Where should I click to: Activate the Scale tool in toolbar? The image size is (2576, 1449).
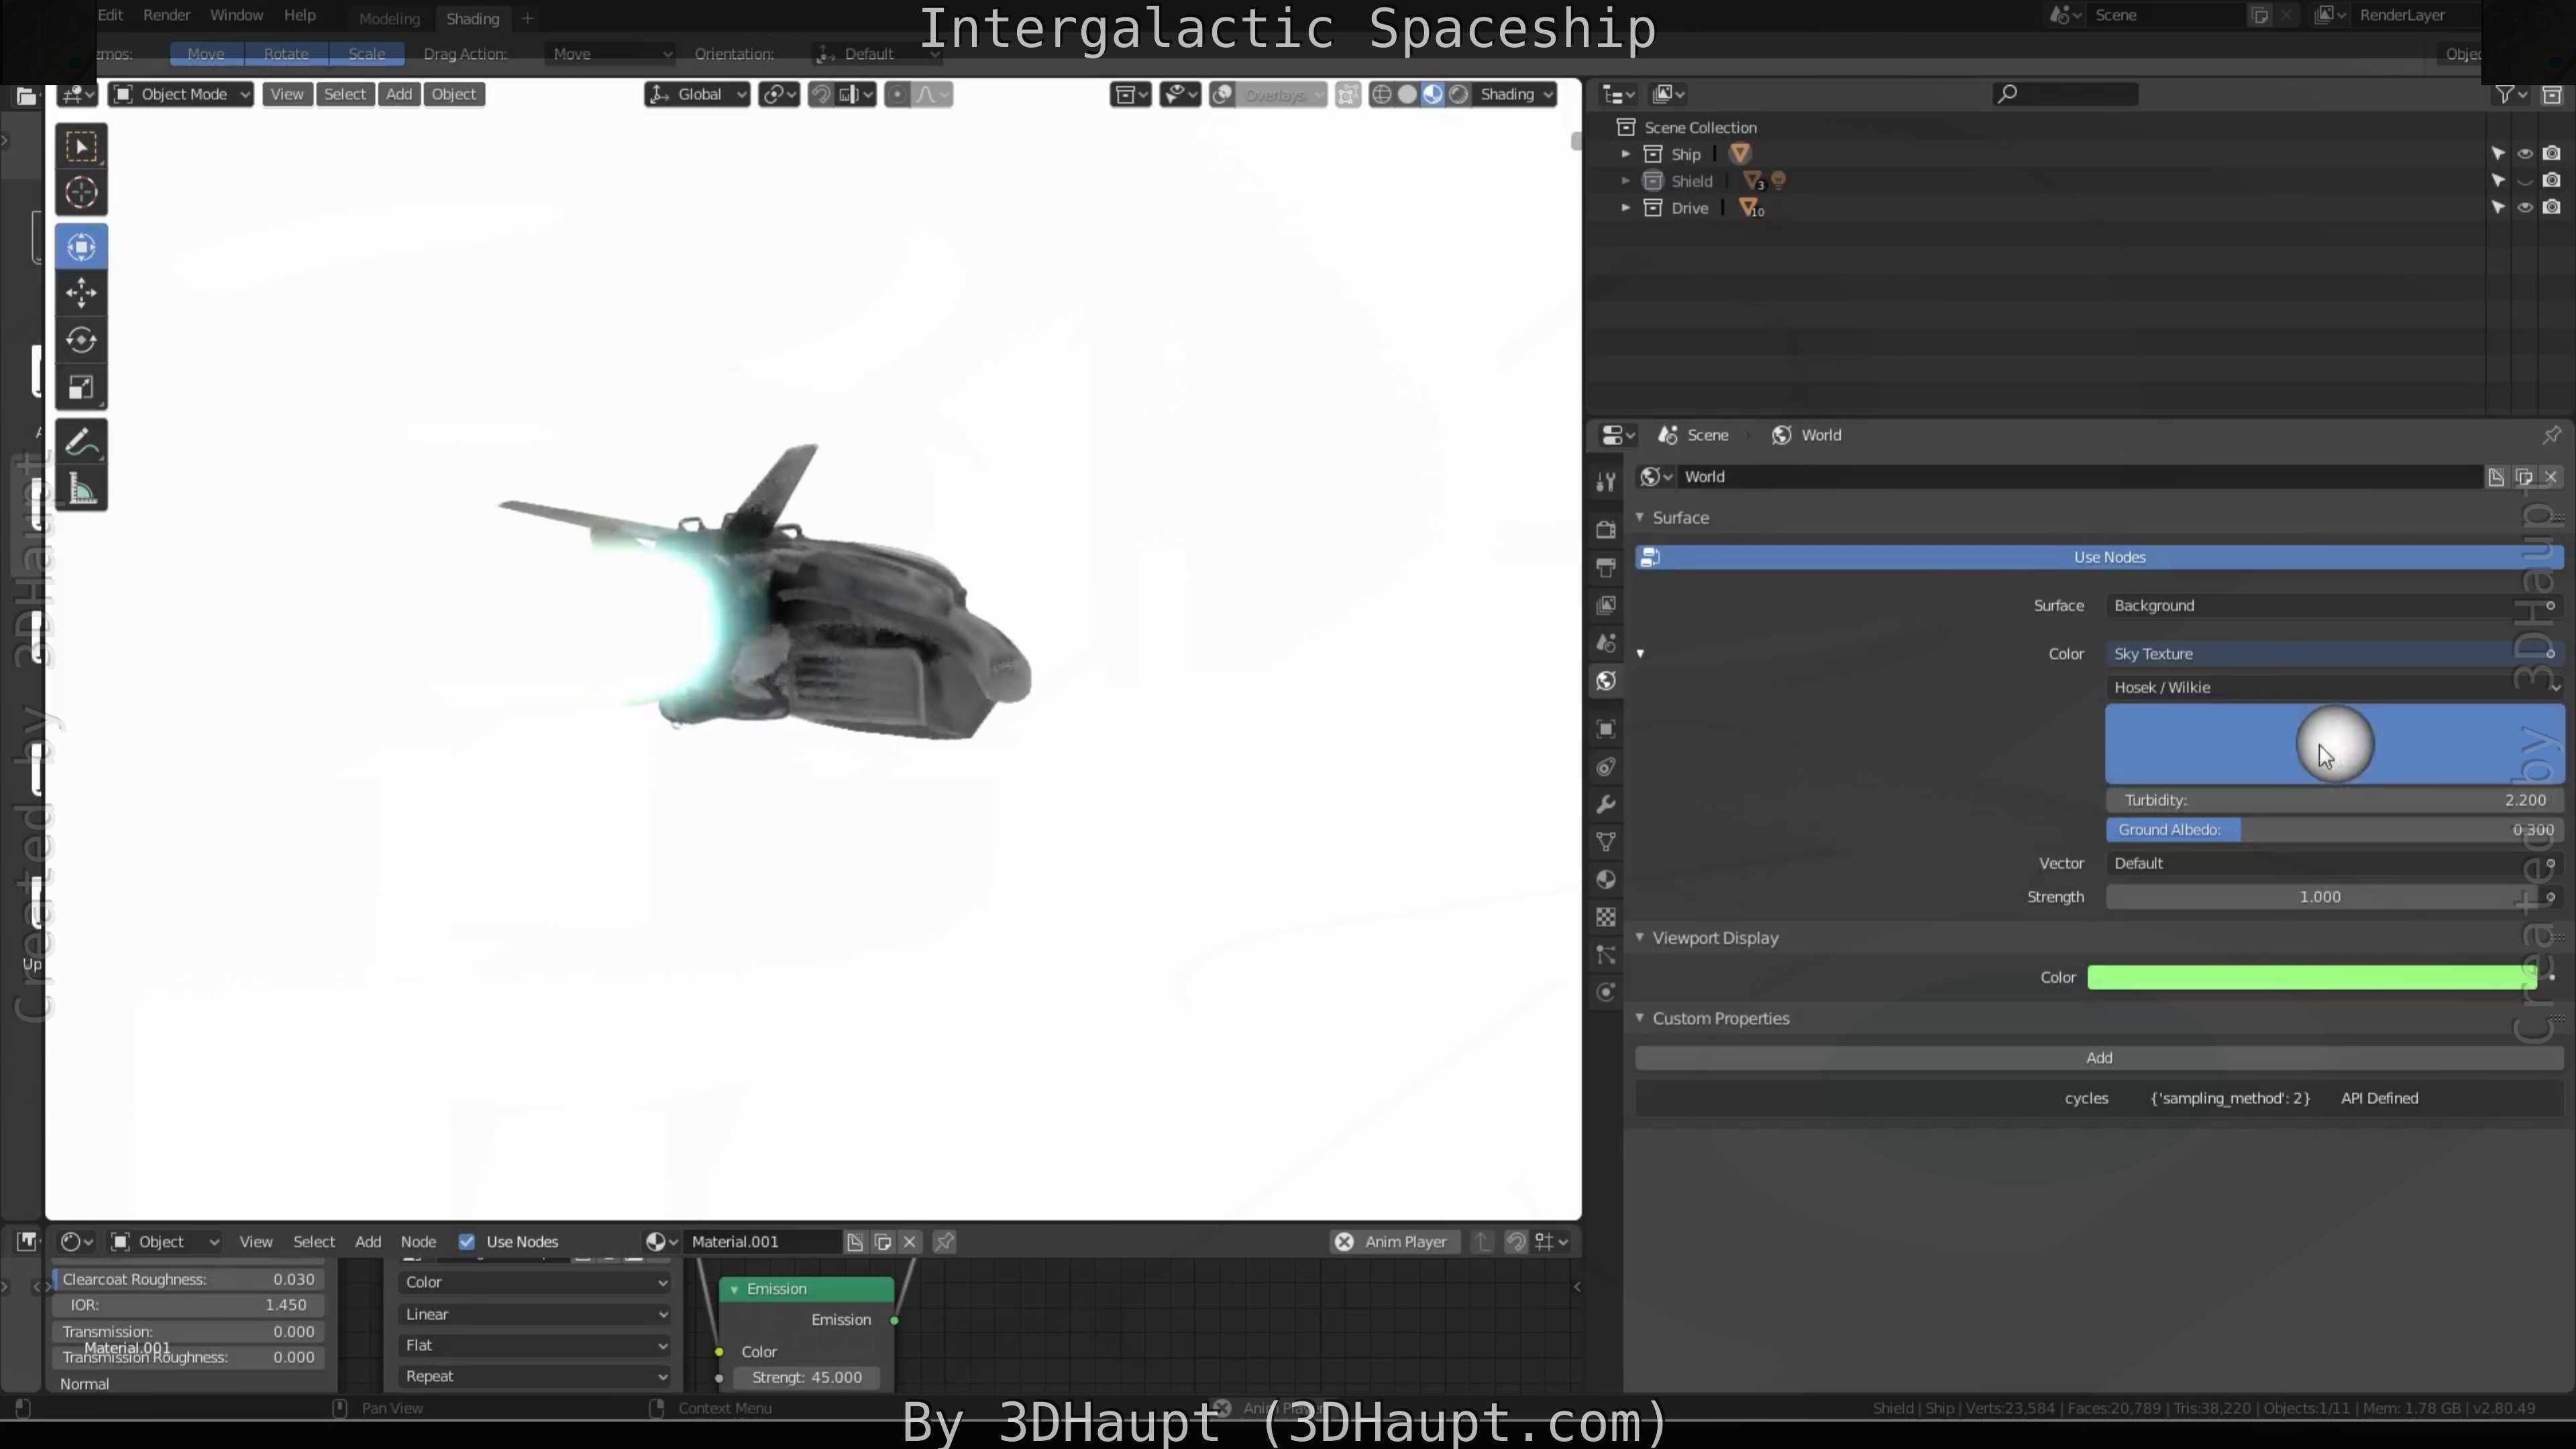click(81, 388)
